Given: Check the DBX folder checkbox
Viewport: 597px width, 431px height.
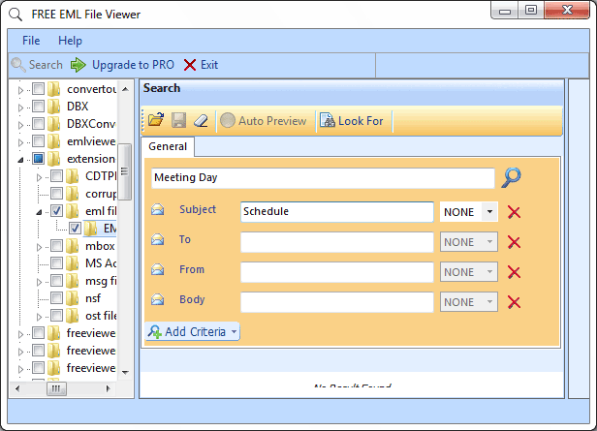Looking at the screenshot, I should pos(38,106).
